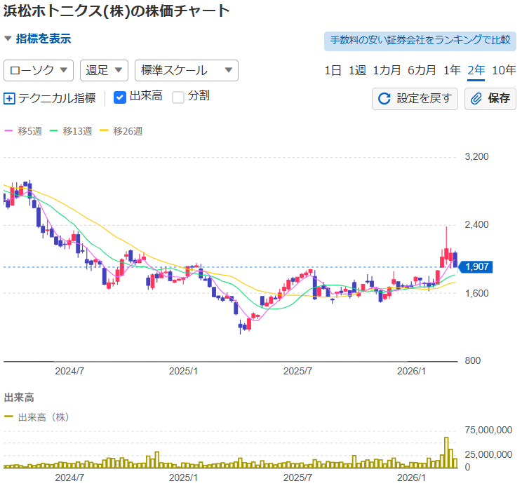Click the 移5週 pink legend marker
This screenshot has height=488, width=522.
9,131
